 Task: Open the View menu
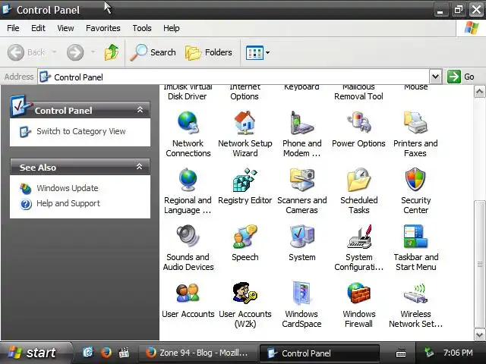[x=65, y=28]
